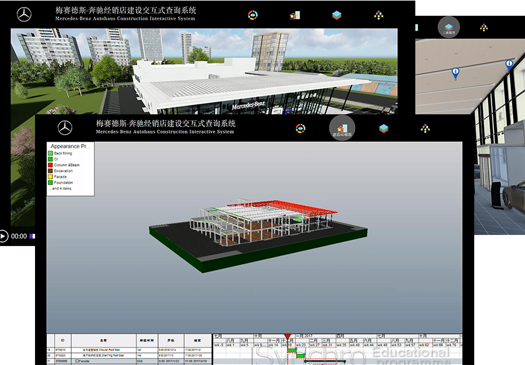
Task: Select the 建造4D模拟 button in front window
Action: tap(342, 128)
